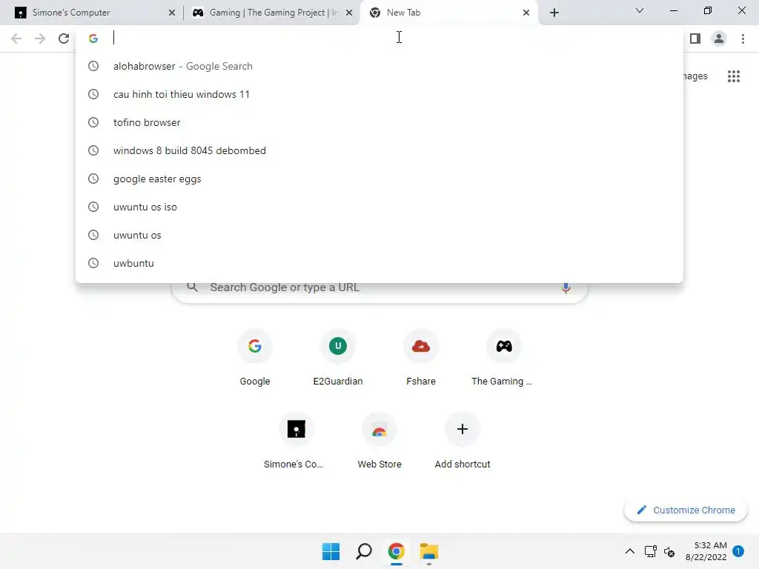The width and height of the screenshot is (759, 569).
Task: Pick the uwbuntu suggestion
Action: click(379, 263)
